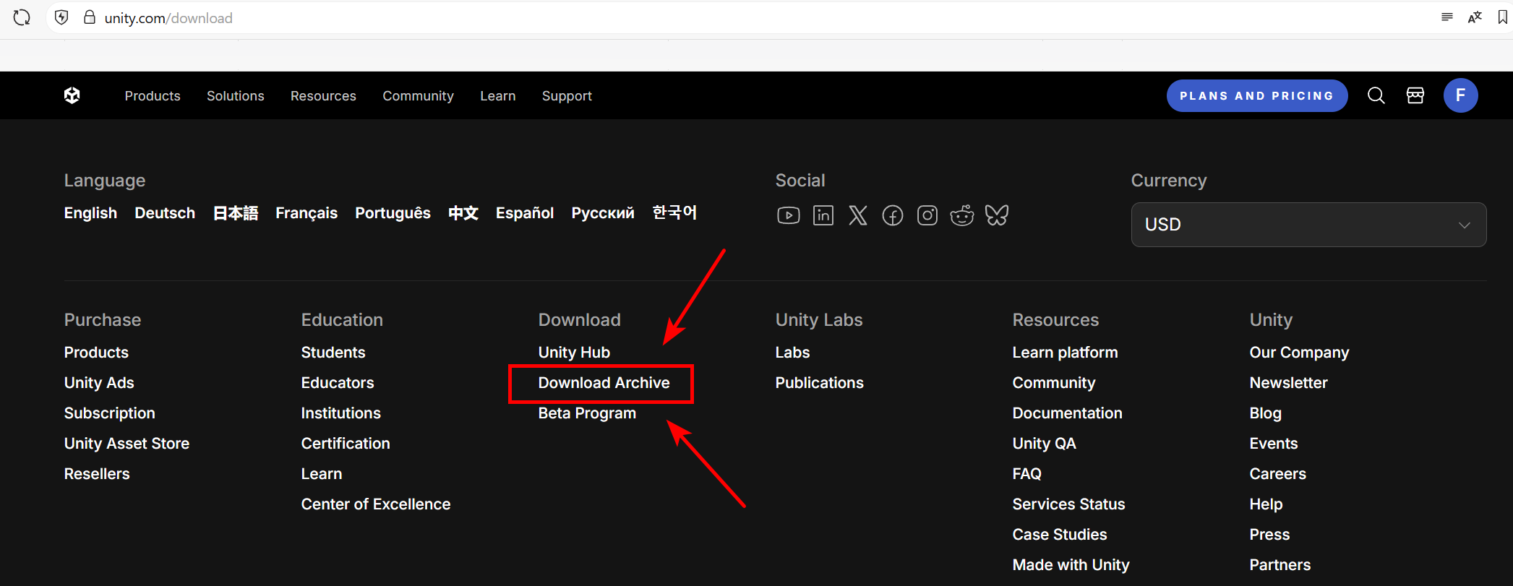The height and width of the screenshot is (586, 1513).
Task: Click the translate page icon
Action: pos(1475,17)
